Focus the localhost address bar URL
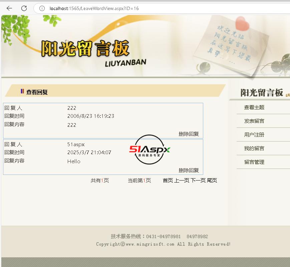The width and height of the screenshot is (290, 267). (x=94, y=8)
